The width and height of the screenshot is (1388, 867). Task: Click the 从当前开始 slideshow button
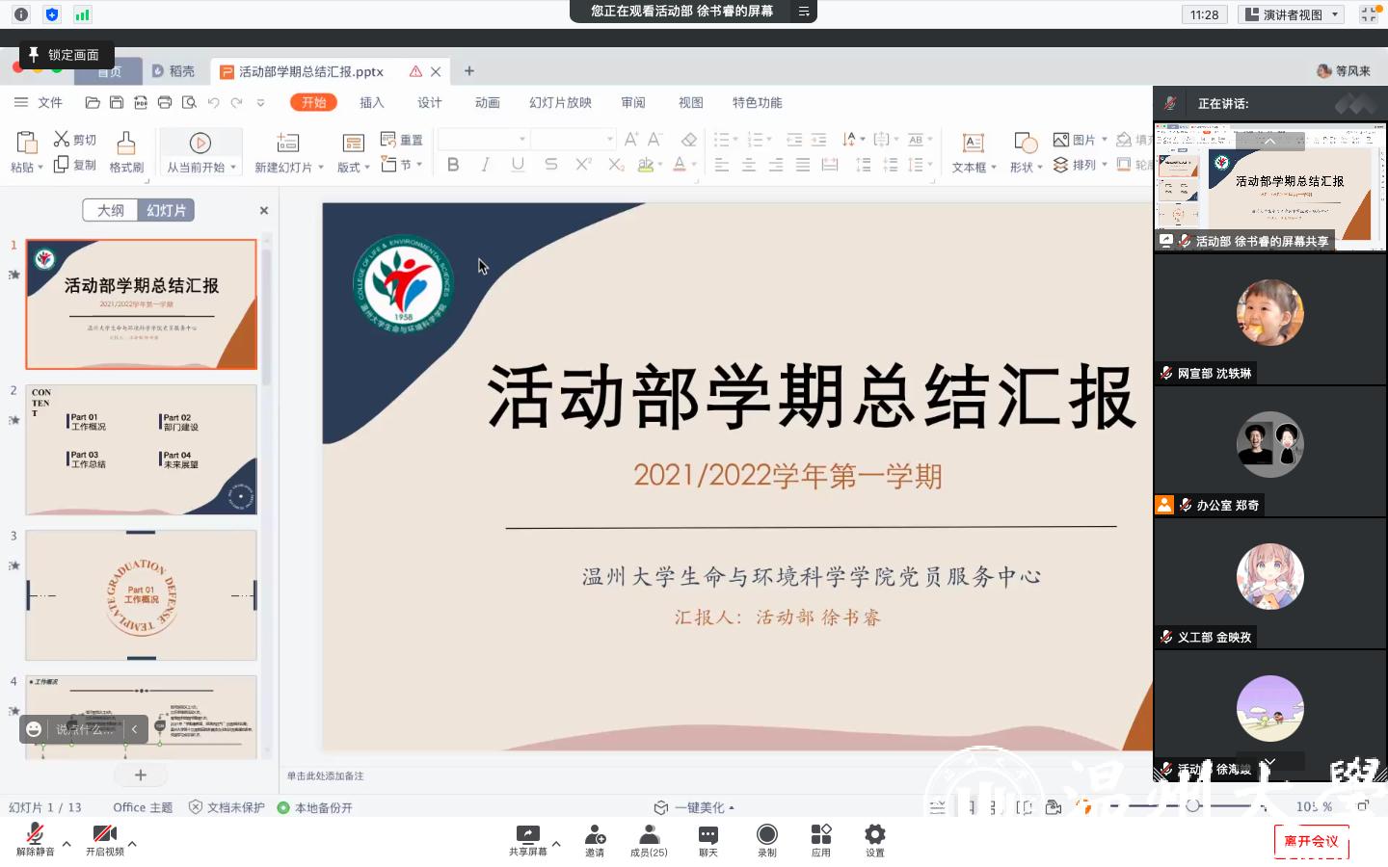point(200,152)
